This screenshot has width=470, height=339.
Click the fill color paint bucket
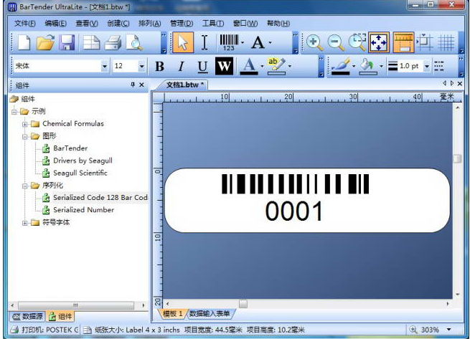tap(367, 66)
